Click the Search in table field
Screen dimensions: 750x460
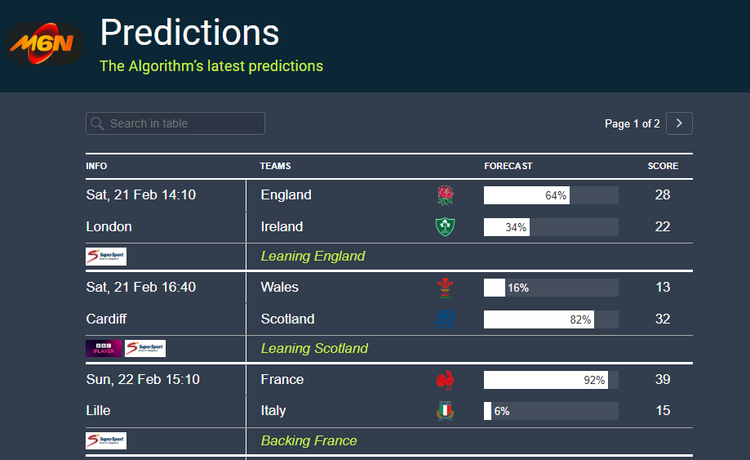(175, 123)
